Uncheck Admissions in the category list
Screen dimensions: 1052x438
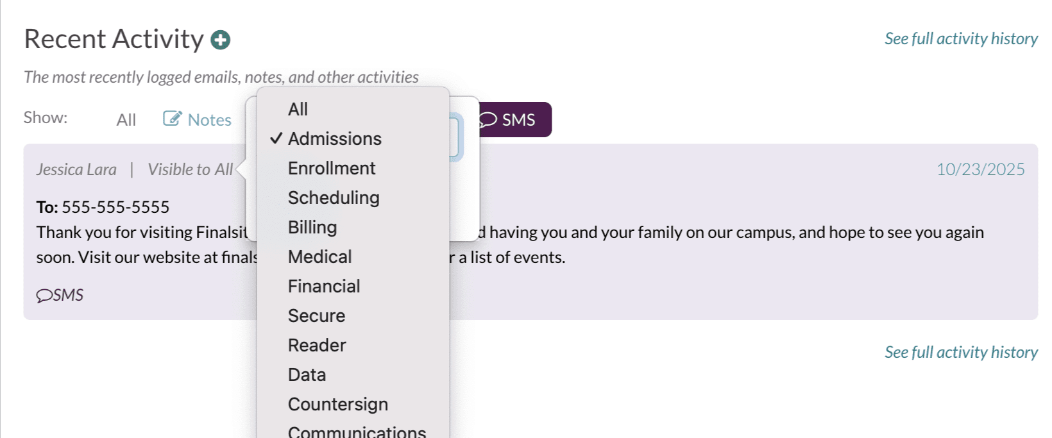tap(334, 139)
